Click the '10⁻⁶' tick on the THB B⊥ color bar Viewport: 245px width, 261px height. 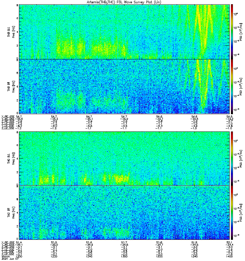click(236, 55)
